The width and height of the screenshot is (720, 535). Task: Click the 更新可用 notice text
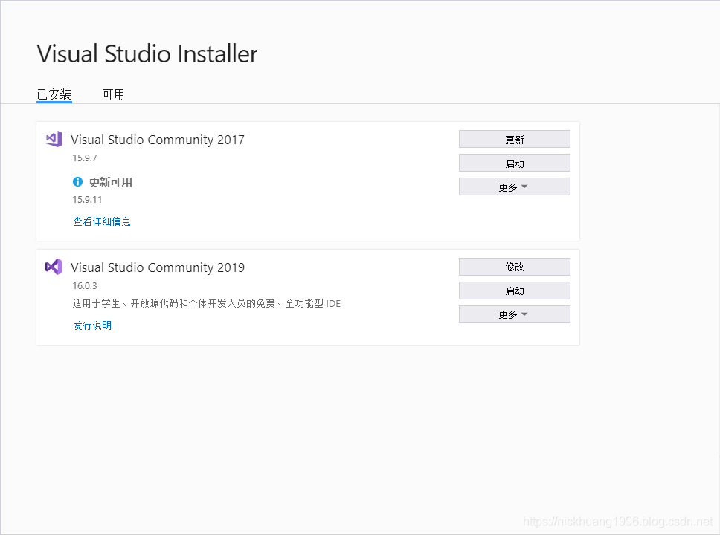coord(111,182)
